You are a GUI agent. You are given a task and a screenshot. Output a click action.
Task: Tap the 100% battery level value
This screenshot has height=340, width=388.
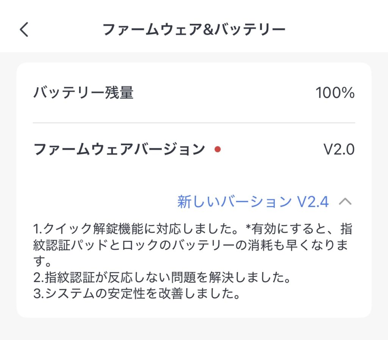(335, 93)
